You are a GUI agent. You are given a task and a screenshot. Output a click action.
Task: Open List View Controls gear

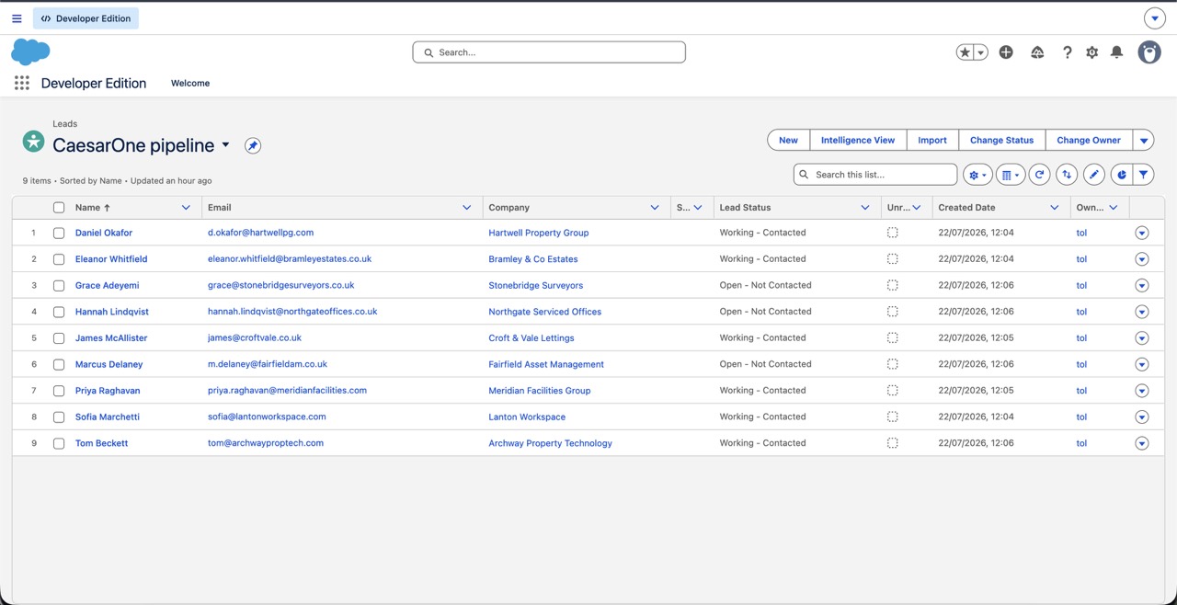tap(977, 175)
